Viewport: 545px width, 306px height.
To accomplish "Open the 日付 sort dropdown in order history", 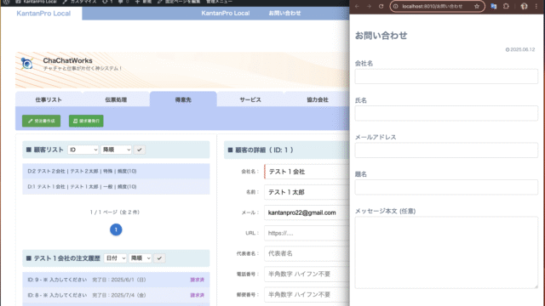I will point(115,258).
